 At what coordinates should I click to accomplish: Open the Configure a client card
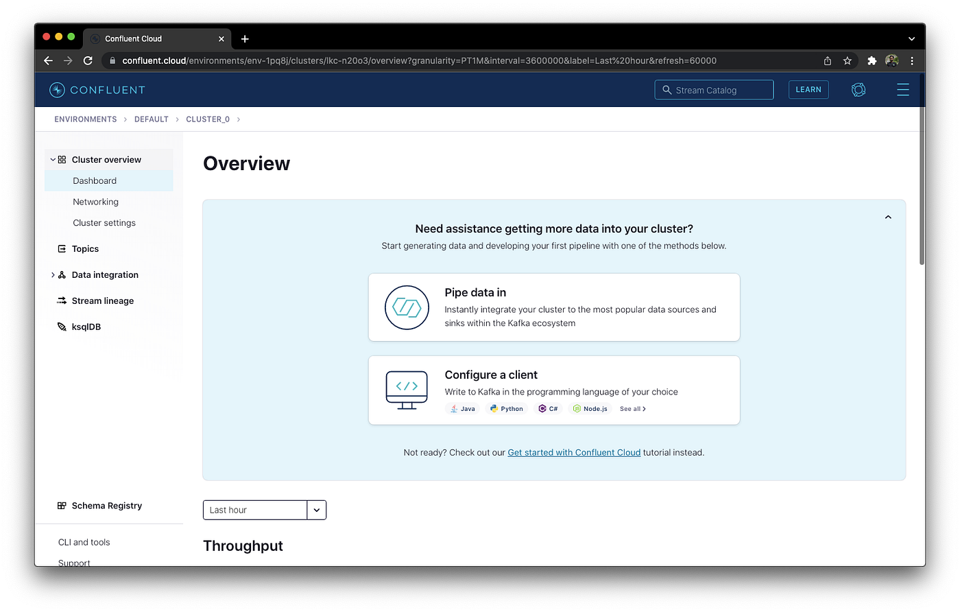554,390
